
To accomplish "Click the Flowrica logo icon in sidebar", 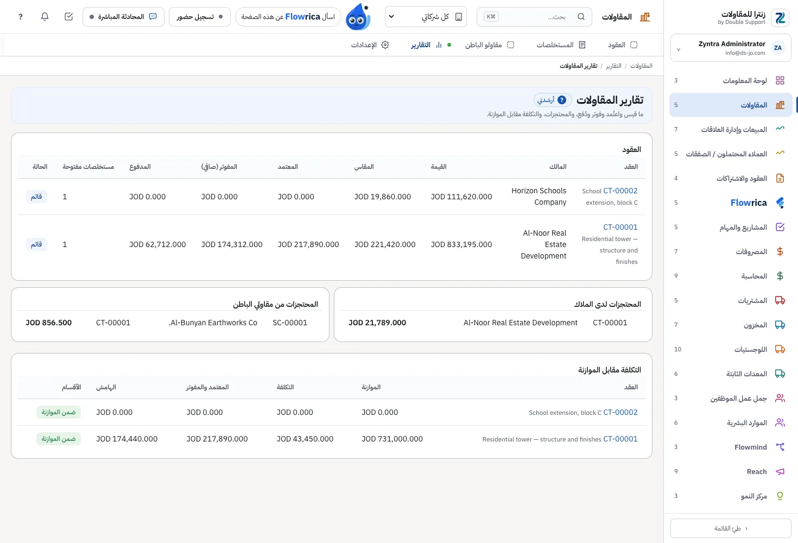I will [780, 203].
